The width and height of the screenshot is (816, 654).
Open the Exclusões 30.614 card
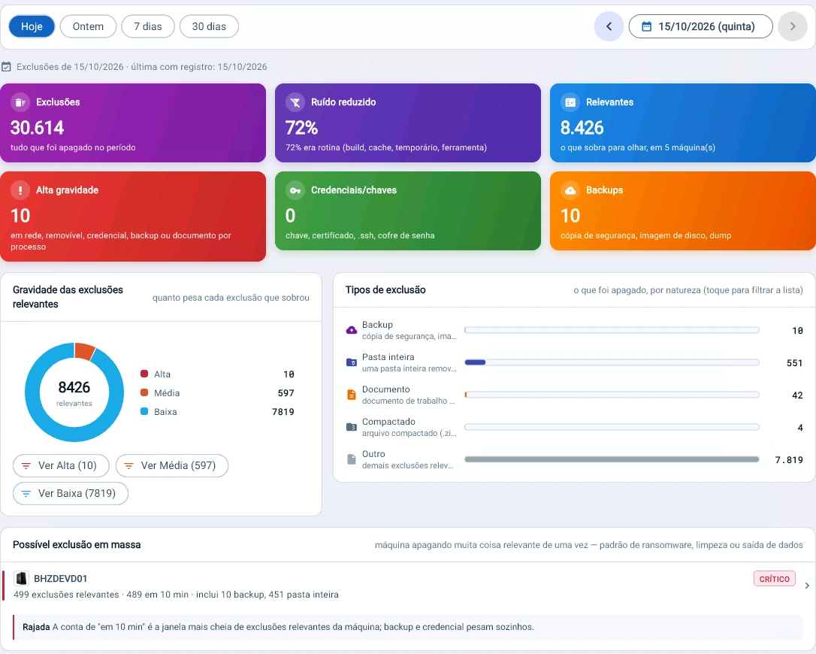(x=133, y=123)
